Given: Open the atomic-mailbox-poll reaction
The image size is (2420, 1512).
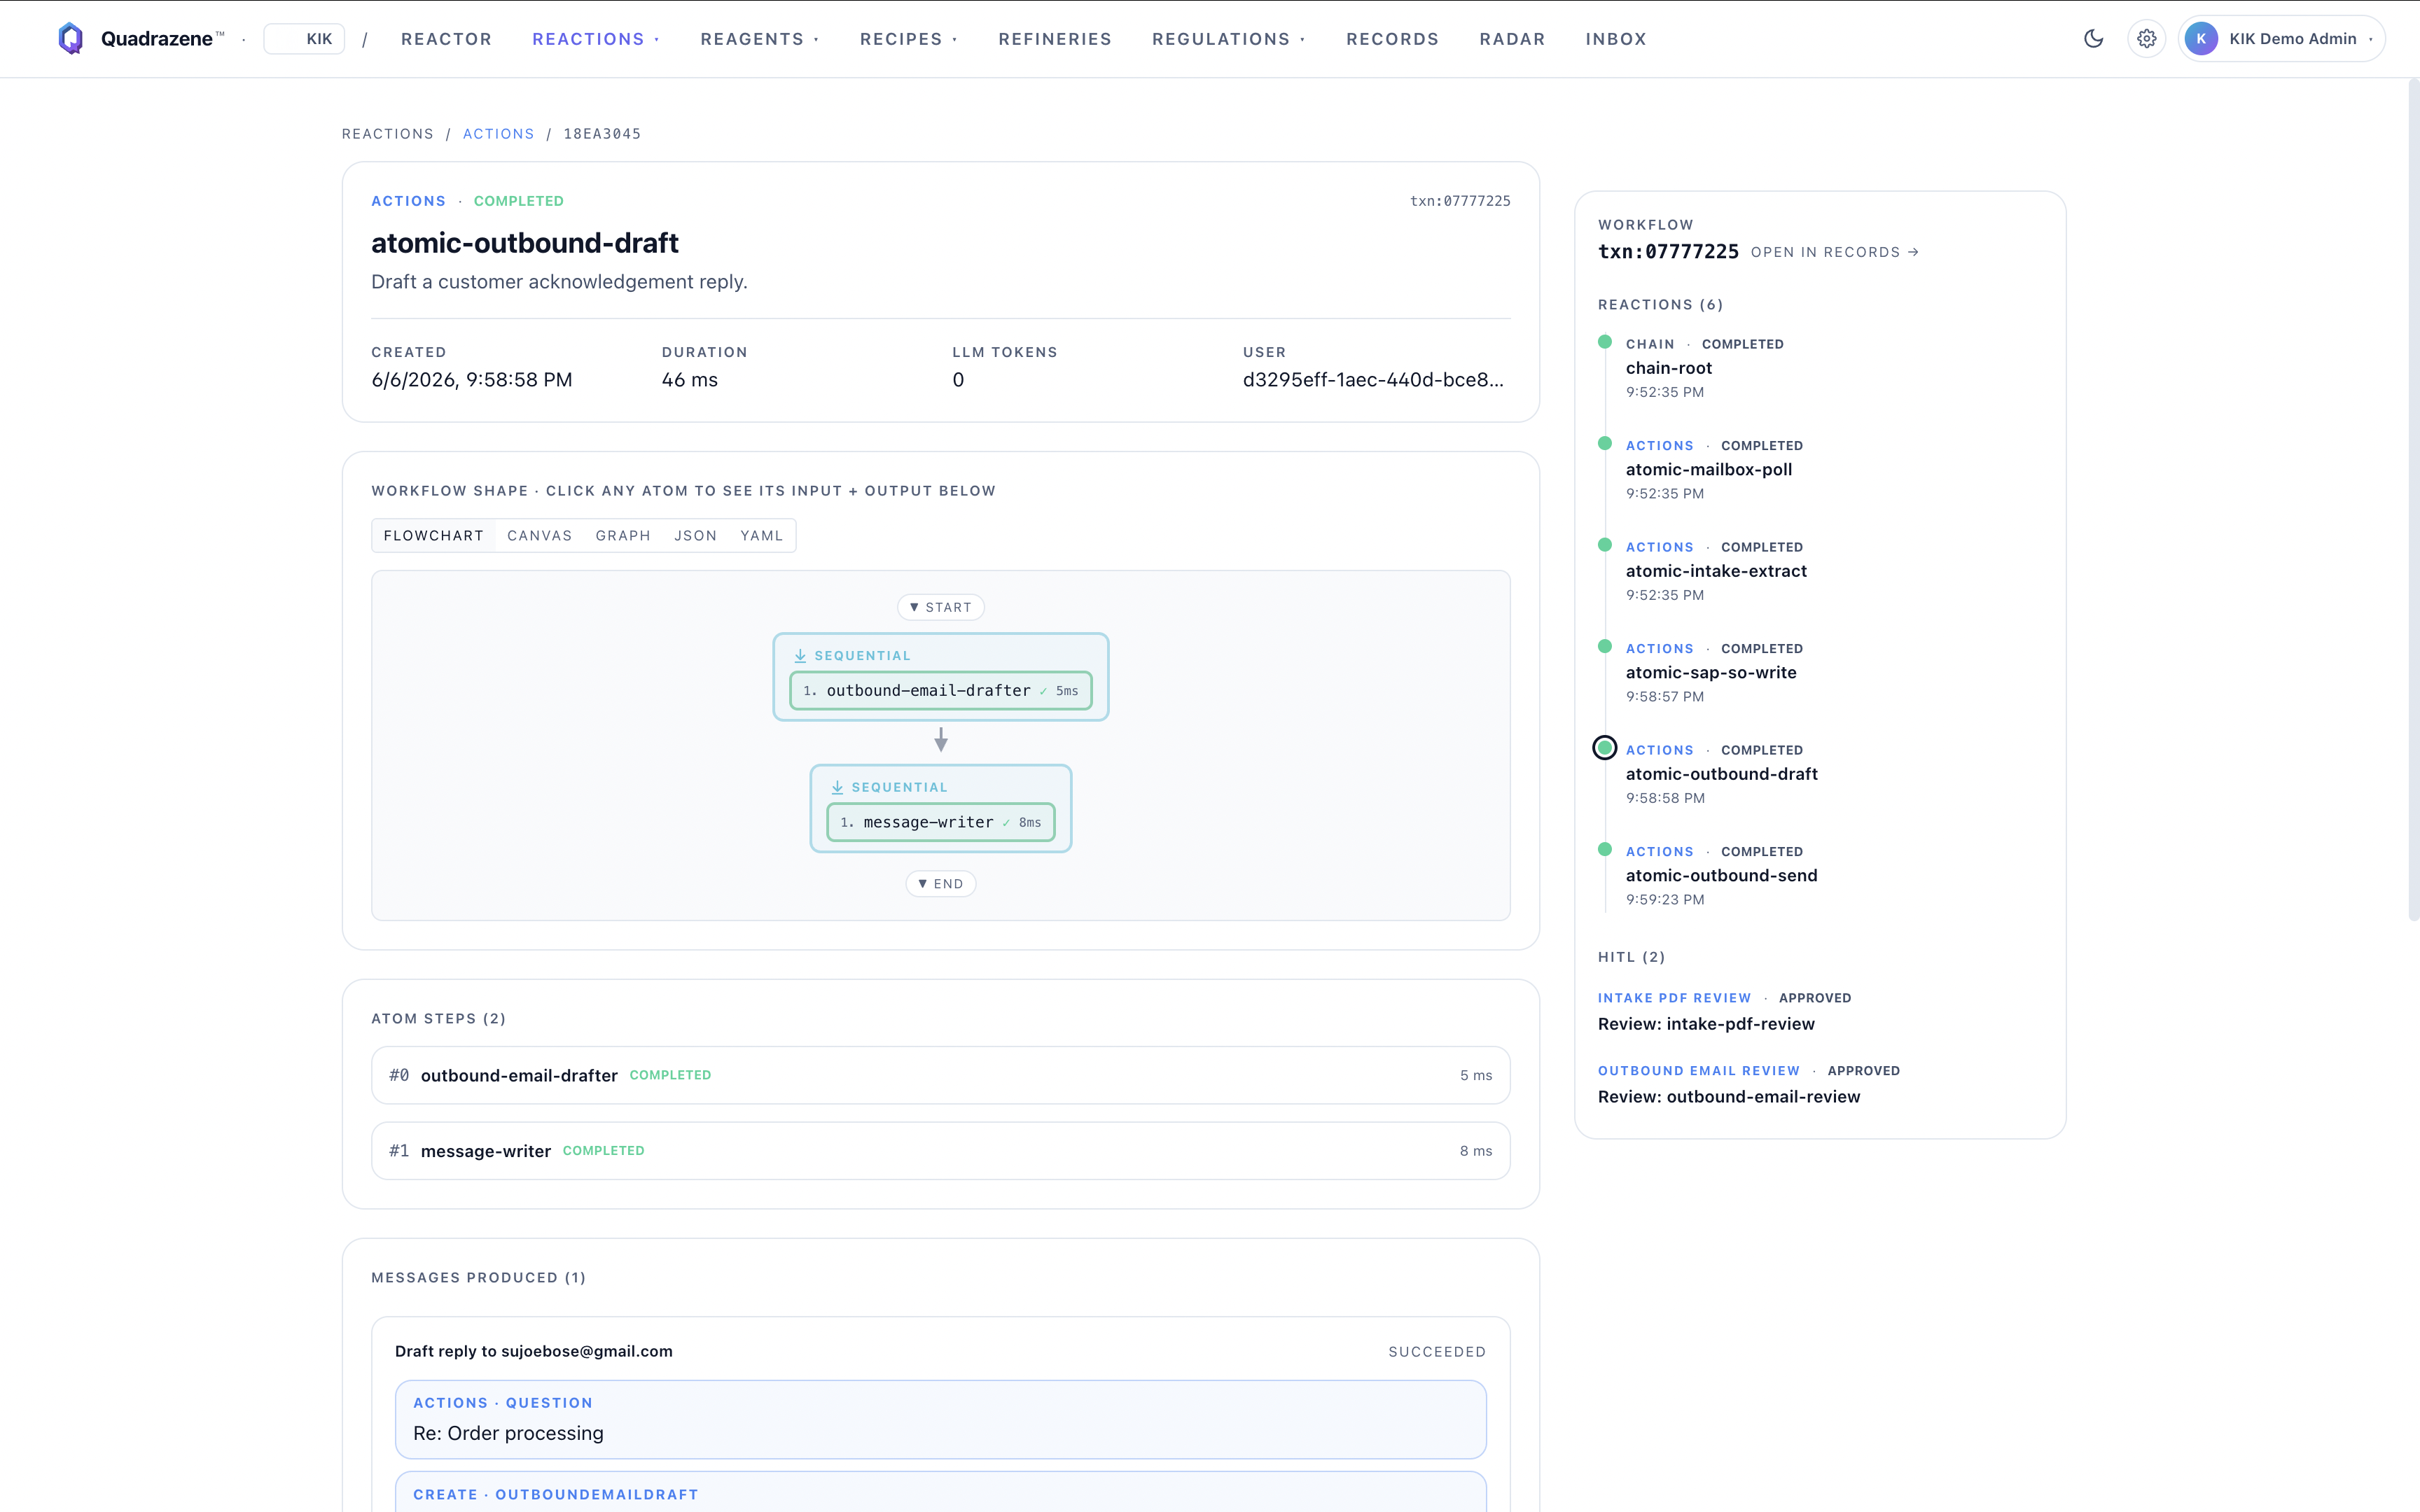Looking at the screenshot, I should click(1708, 469).
